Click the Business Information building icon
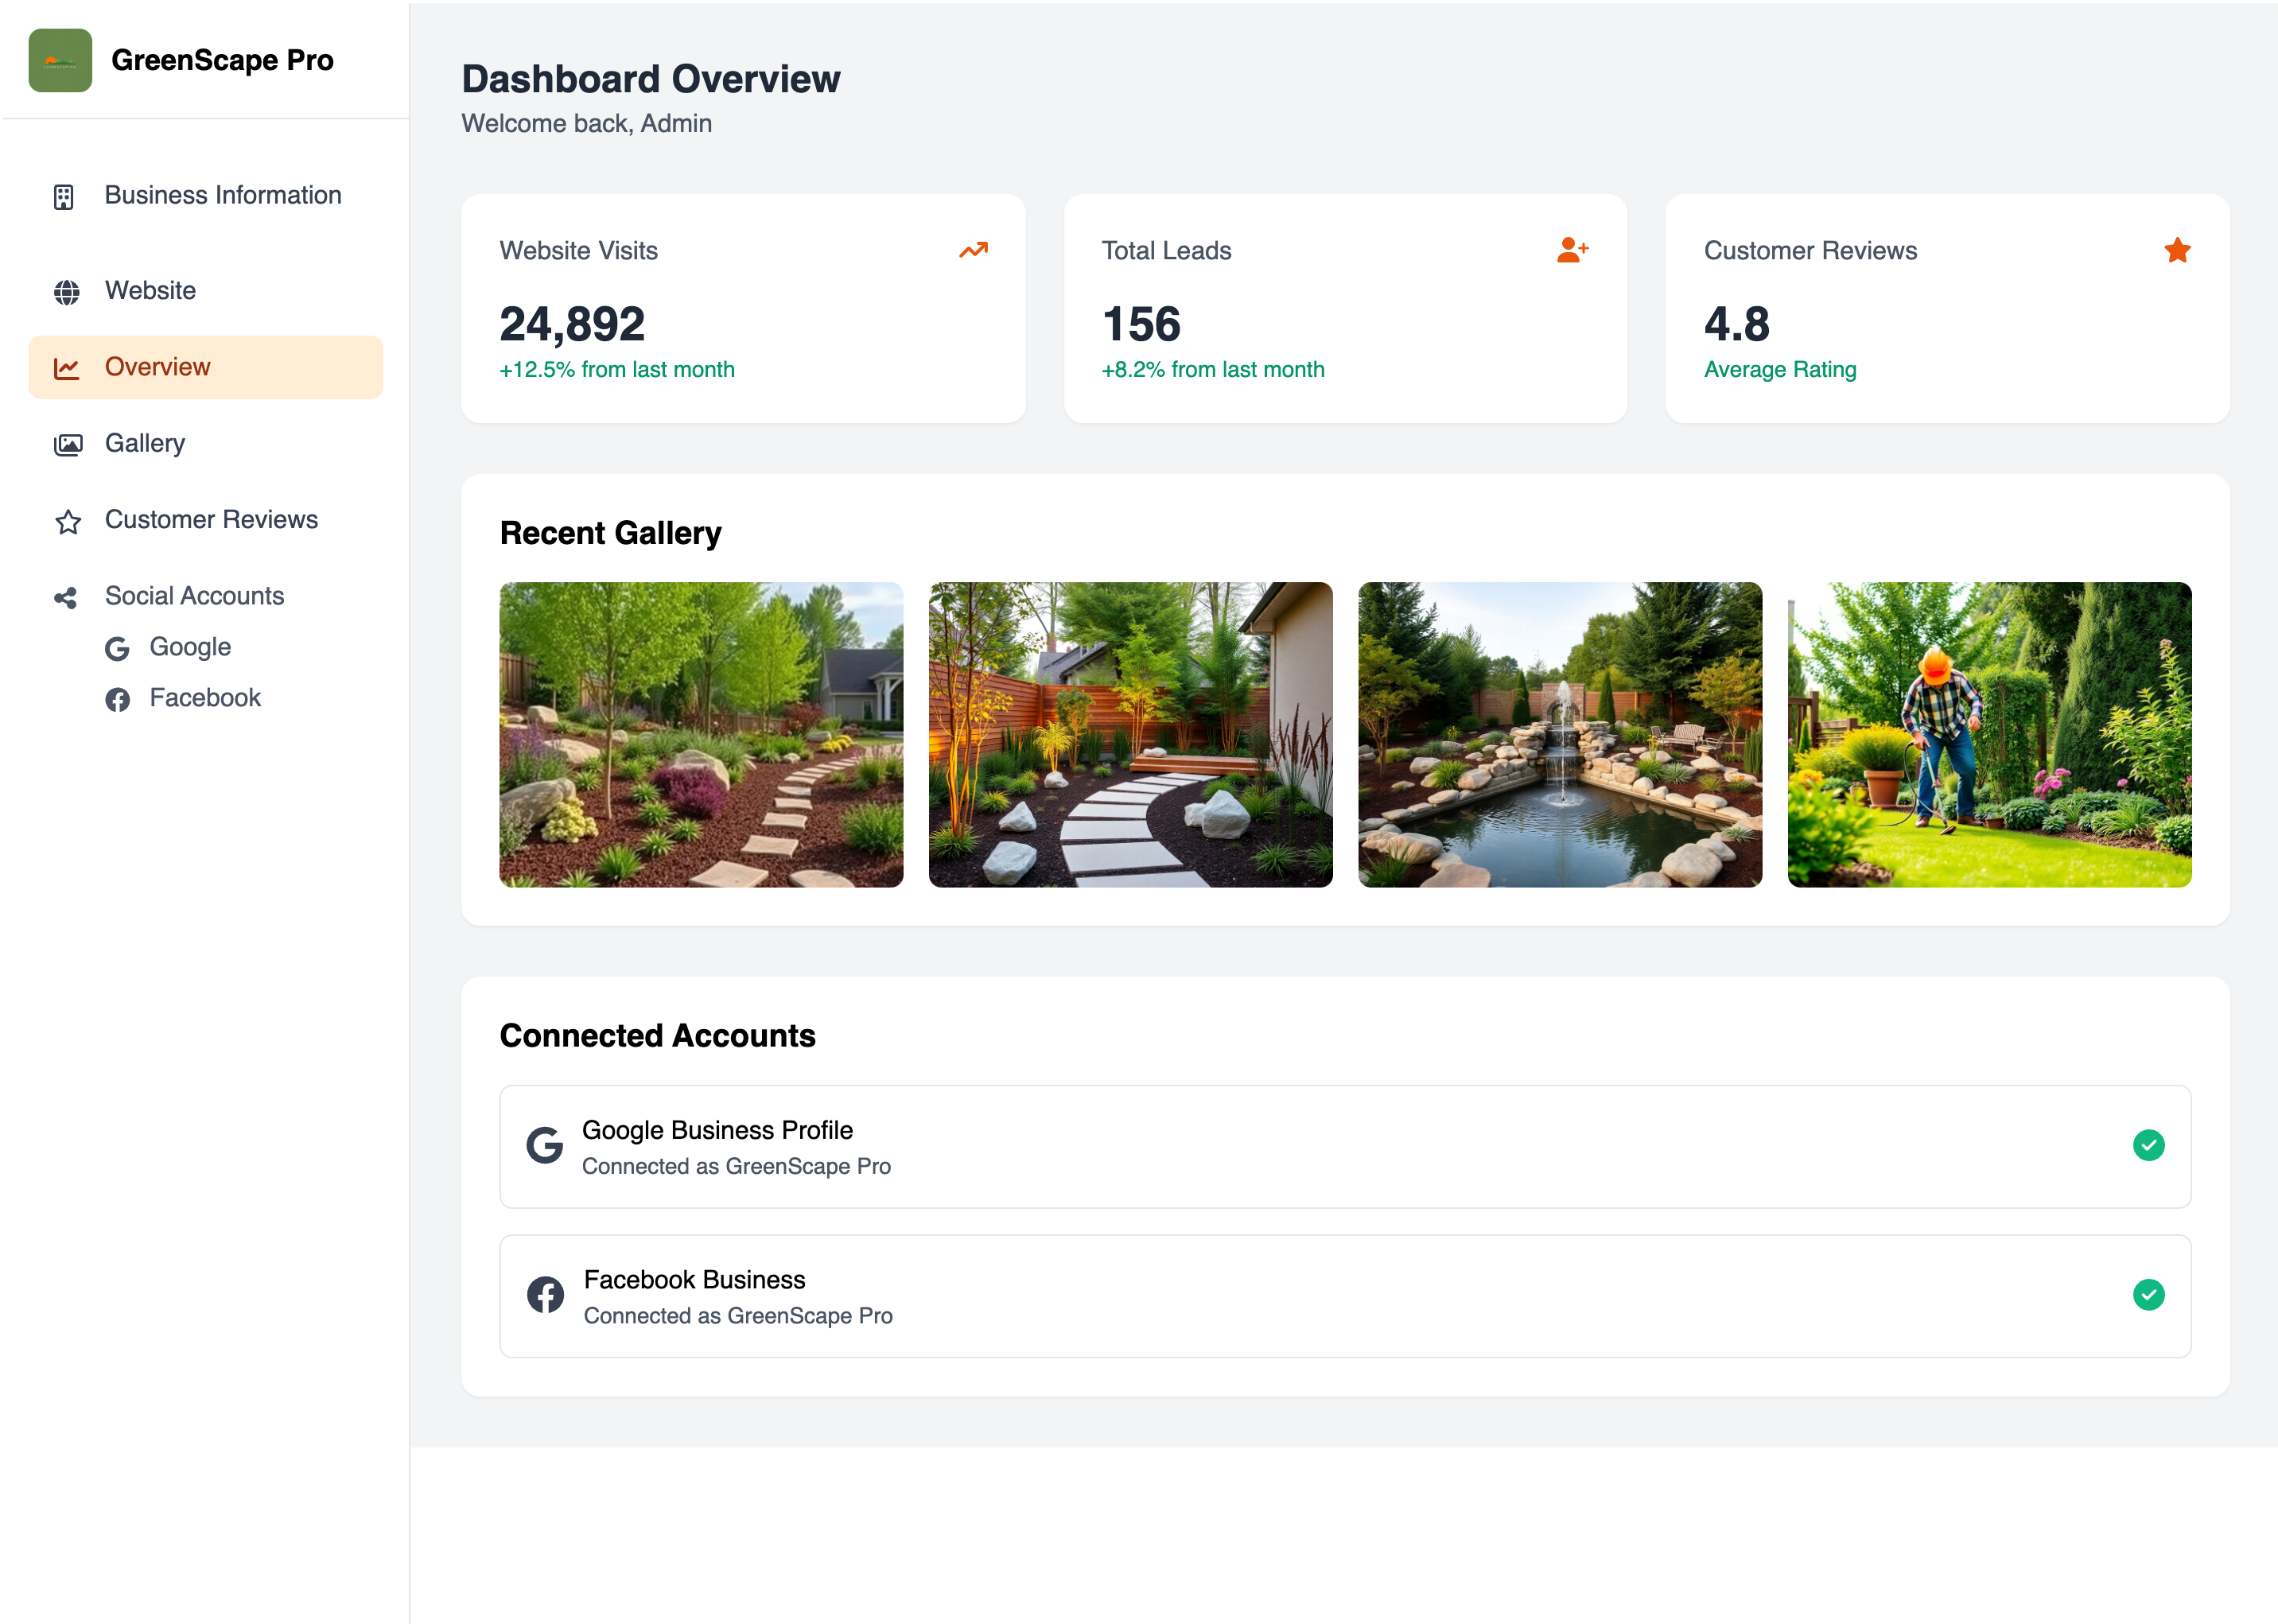Screen dimensions: 2278x1624 coord(64,197)
